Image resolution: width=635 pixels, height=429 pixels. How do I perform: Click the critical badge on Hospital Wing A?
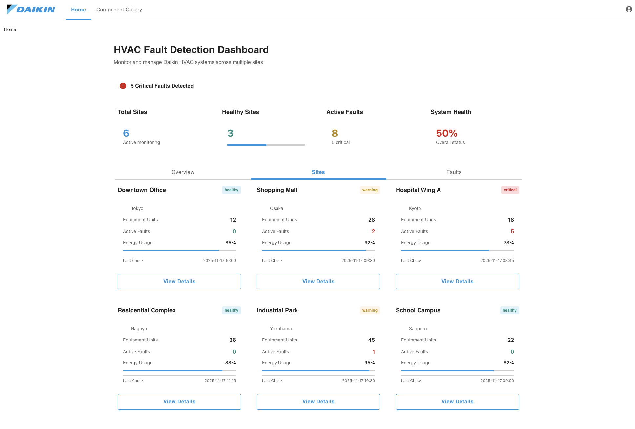[x=510, y=190]
